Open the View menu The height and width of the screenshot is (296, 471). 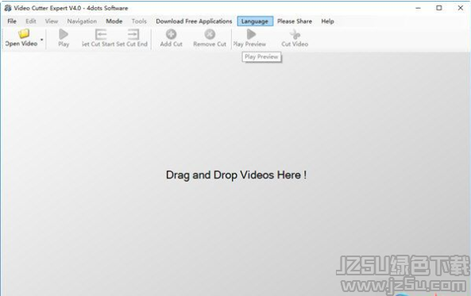(x=52, y=21)
